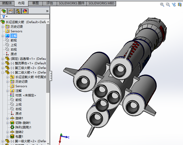Expand 长征运载火箭 中的配合 folder
Image resolution: width=183 pixels, height=145 pixels.
[7, 77]
